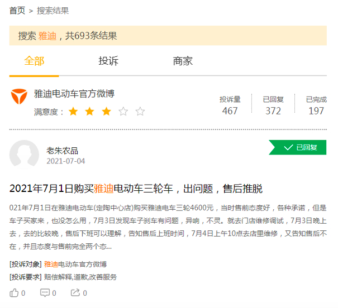Switch to the 投诉 tab
This screenshot has height=308, width=338.
tap(108, 61)
